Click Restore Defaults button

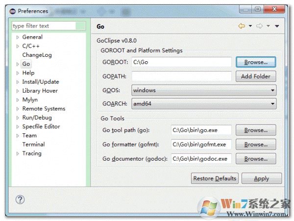(x=215, y=178)
